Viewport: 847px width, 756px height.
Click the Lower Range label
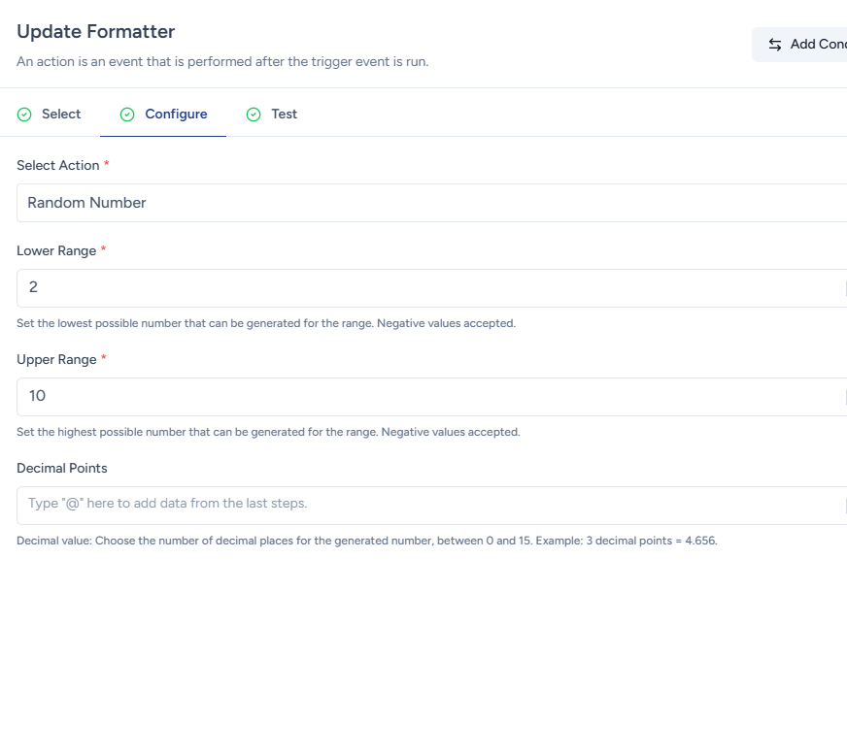[56, 251]
